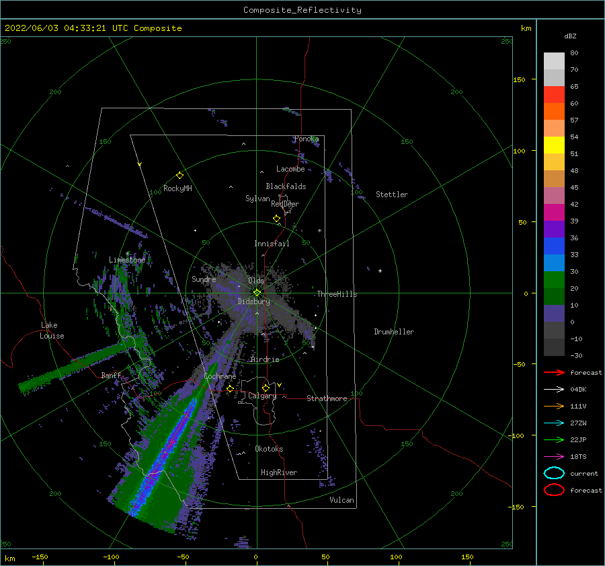Click the dBZ legend heading
The width and height of the screenshot is (605, 566).
pos(570,36)
